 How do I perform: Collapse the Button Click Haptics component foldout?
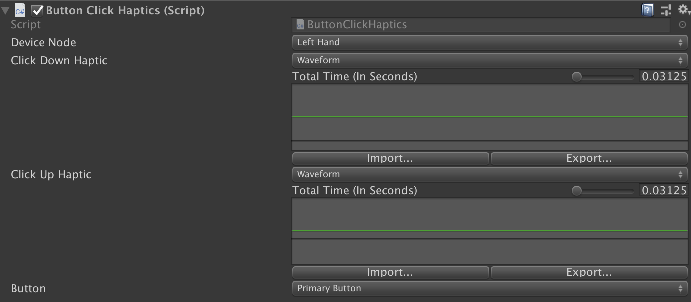click(5, 10)
